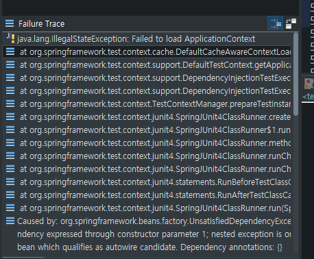Click the Failure Trace header icon
Viewport: 314px width, 259px height.
tap(10, 23)
